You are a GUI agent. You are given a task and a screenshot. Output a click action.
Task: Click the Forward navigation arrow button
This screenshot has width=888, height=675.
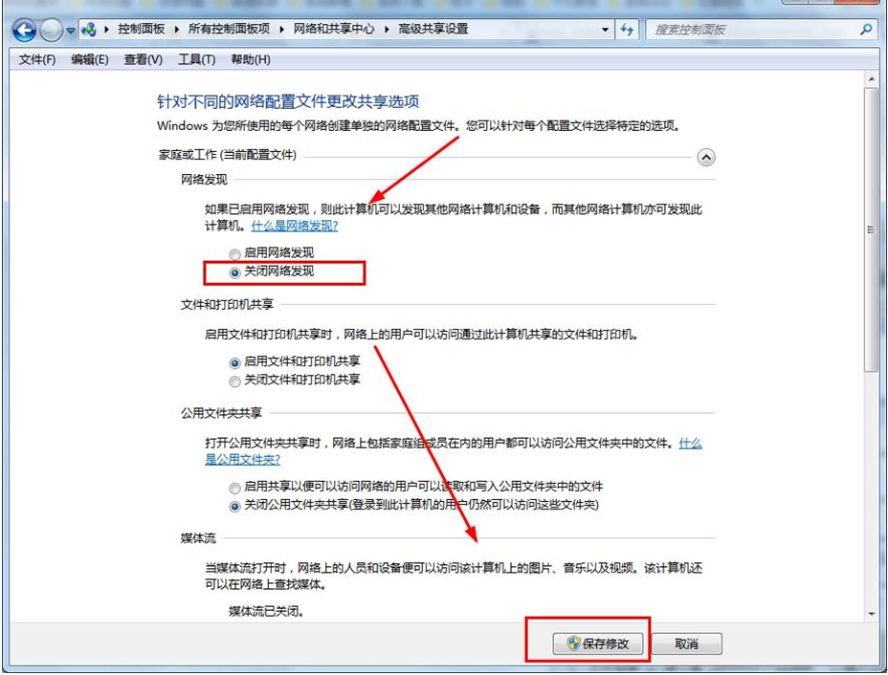[x=52, y=29]
